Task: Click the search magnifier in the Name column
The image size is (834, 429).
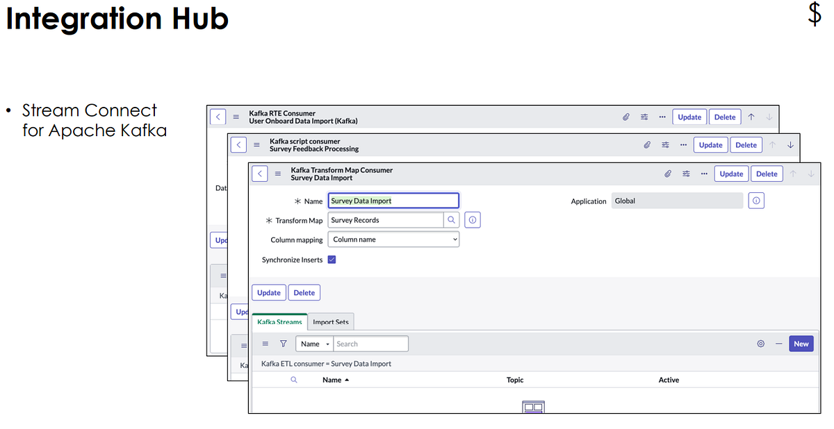Action: tap(293, 380)
